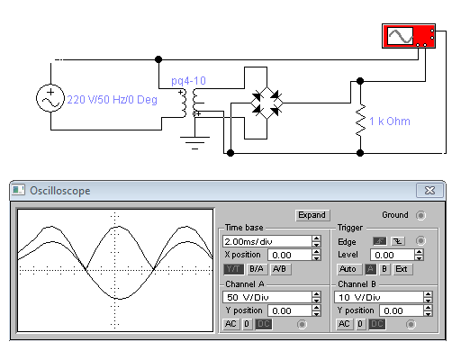Set trigger source to channel A
470x360 pixels.
point(371,269)
